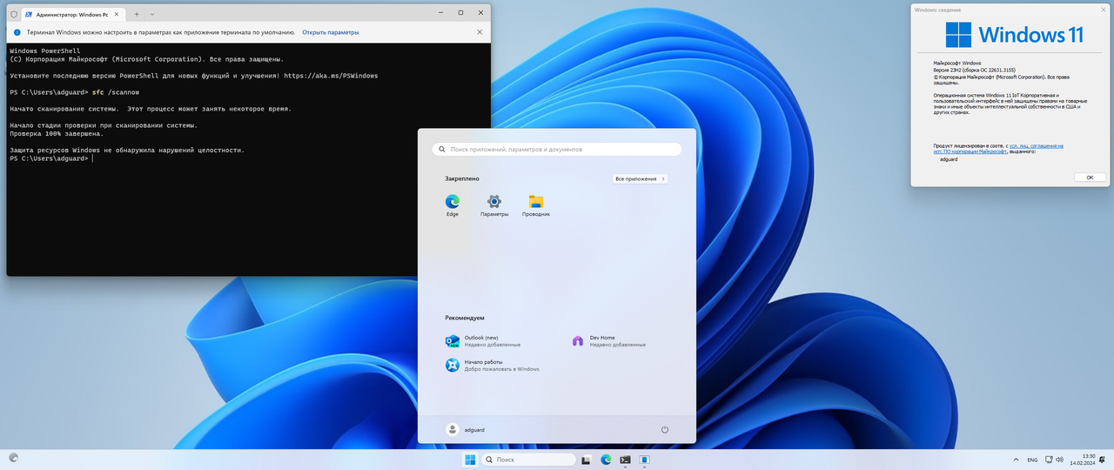
Task: Maximize the Windows Terminal window
Action: (x=460, y=13)
